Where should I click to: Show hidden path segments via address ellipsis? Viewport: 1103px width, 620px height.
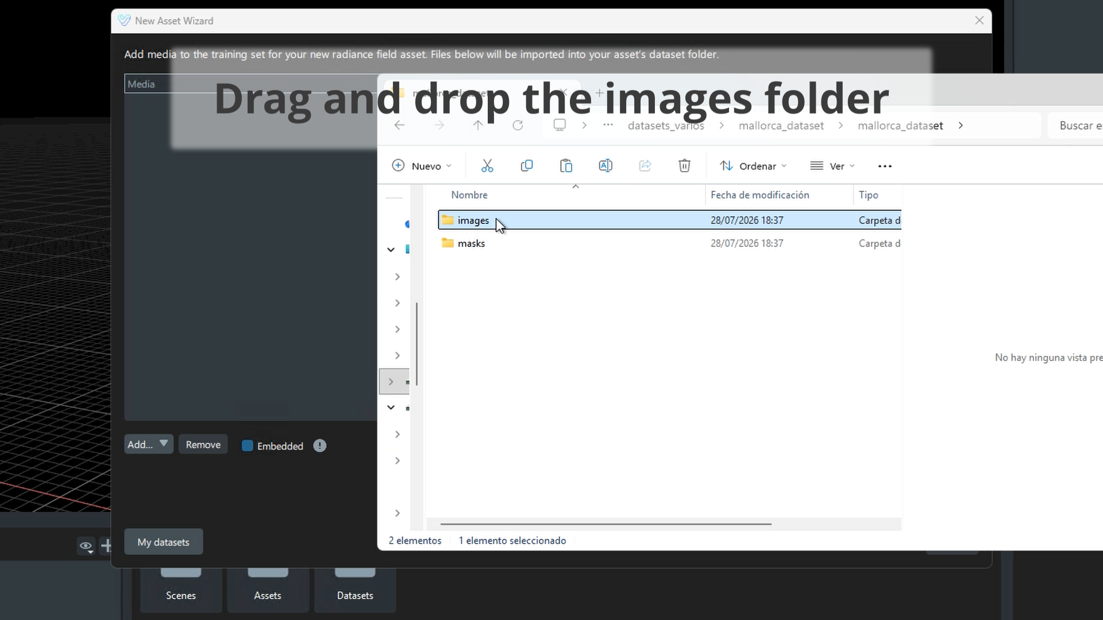coord(608,125)
